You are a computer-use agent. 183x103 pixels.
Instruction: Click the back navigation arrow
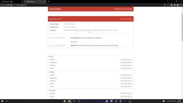2,5
